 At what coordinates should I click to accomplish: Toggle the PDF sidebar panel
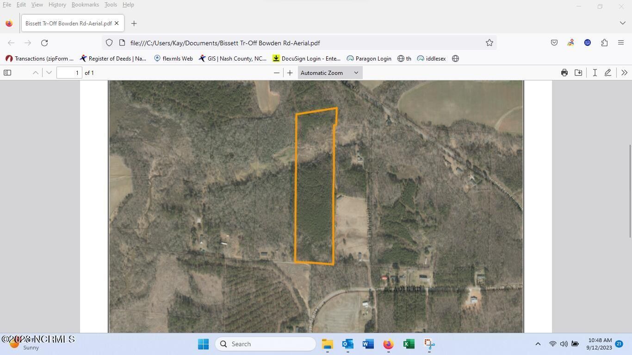pyautogui.click(x=7, y=73)
